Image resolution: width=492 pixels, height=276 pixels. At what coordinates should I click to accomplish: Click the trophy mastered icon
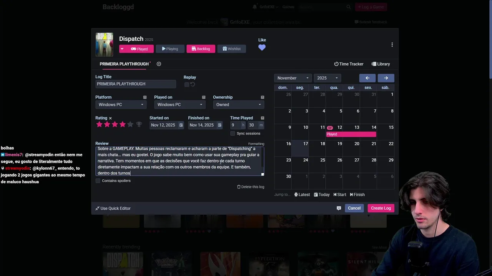(139, 125)
